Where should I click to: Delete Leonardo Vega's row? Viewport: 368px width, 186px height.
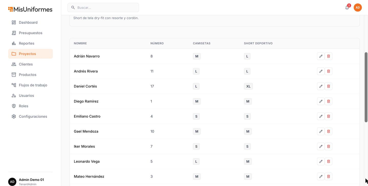pos(328,161)
